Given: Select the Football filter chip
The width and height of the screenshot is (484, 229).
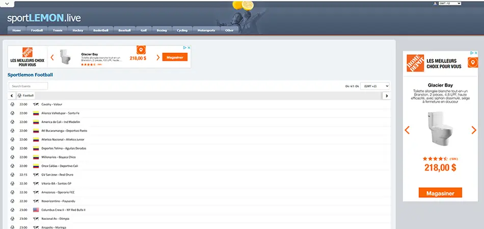Looking at the screenshot, I should (25, 96).
